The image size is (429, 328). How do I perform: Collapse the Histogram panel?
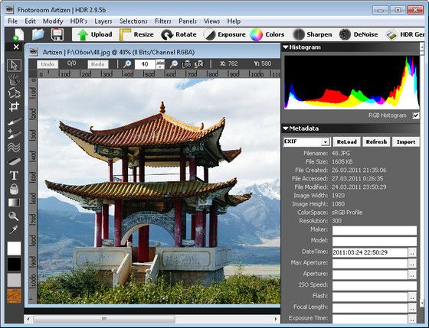click(286, 47)
